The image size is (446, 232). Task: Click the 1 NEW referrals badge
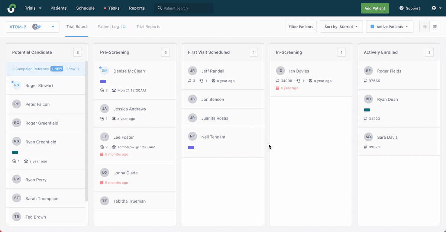coord(57,69)
